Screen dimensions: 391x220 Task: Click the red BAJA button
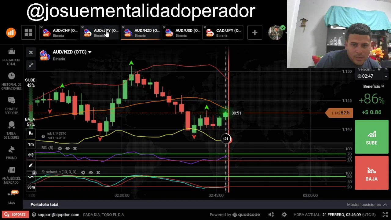pyautogui.click(x=372, y=173)
